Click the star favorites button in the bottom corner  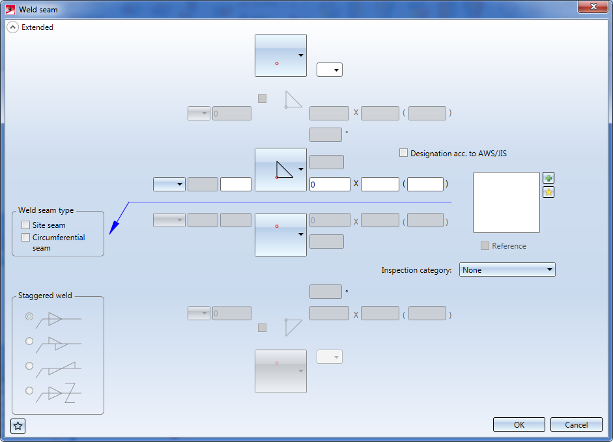pos(18,426)
